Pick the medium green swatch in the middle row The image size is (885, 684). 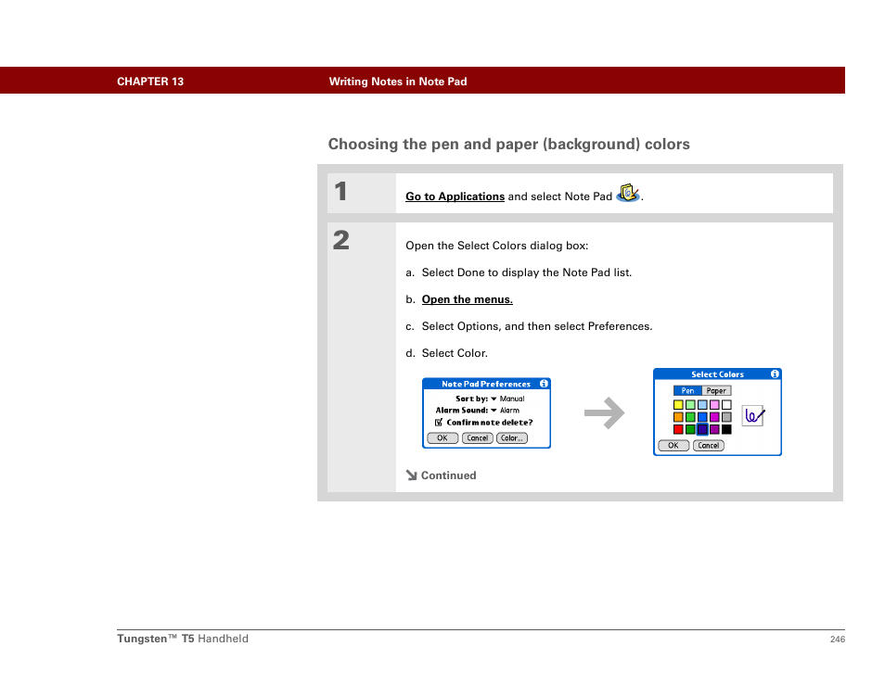690,417
